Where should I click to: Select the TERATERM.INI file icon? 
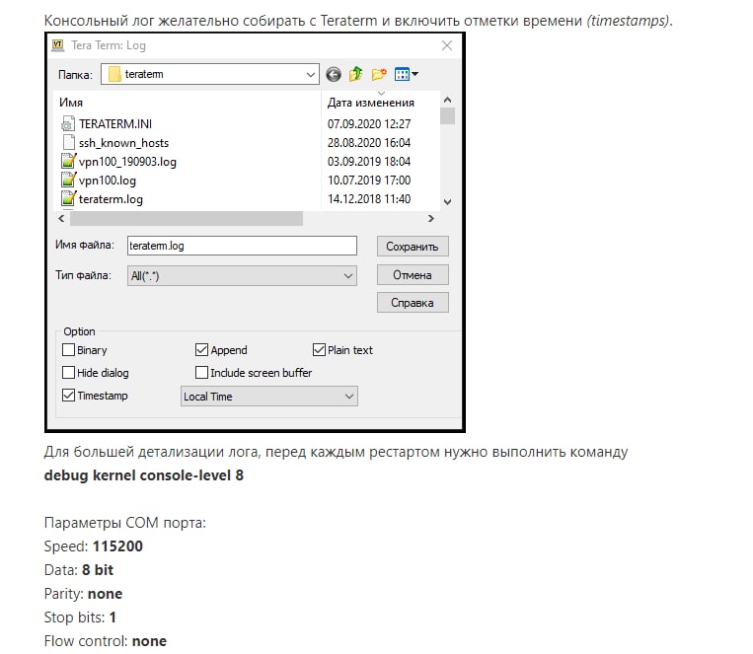tap(68, 124)
